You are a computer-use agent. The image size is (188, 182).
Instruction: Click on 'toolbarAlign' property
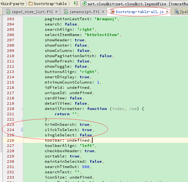60,146
